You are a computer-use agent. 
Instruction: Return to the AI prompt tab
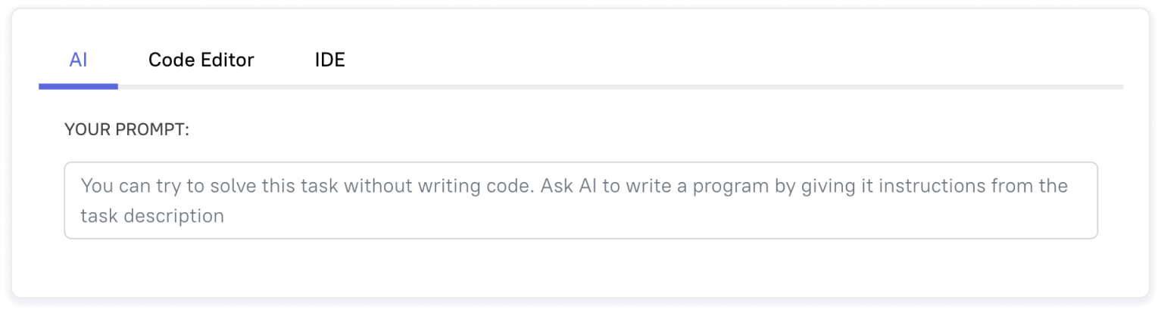click(x=78, y=60)
